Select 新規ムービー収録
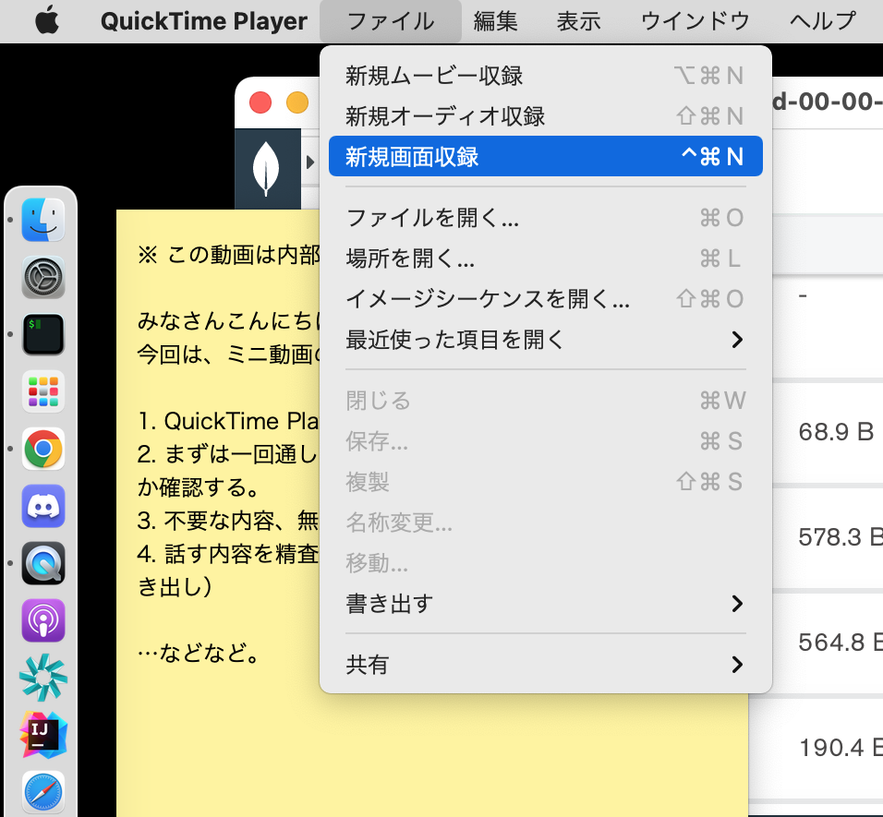This screenshot has width=883, height=817. [545, 76]
